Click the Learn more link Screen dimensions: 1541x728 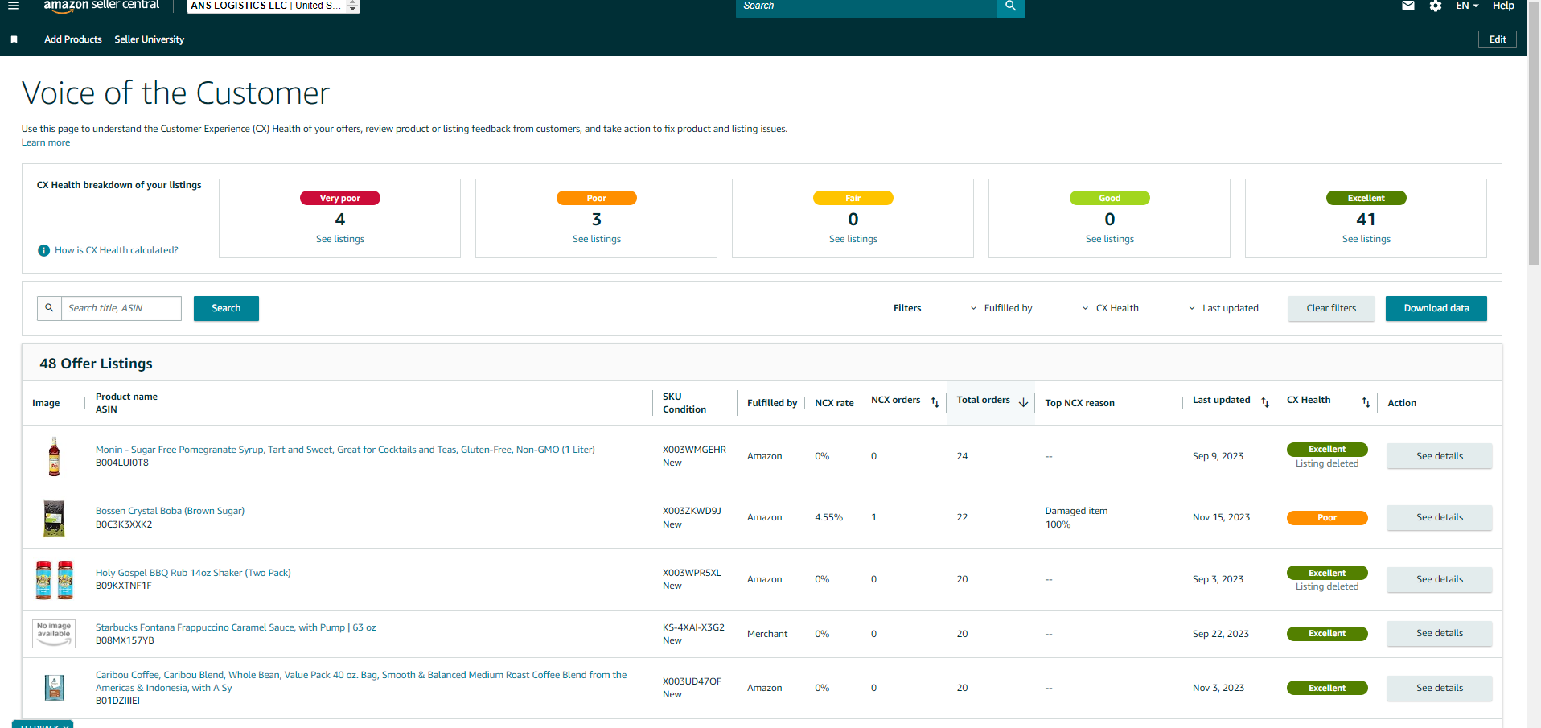(46, 142)
